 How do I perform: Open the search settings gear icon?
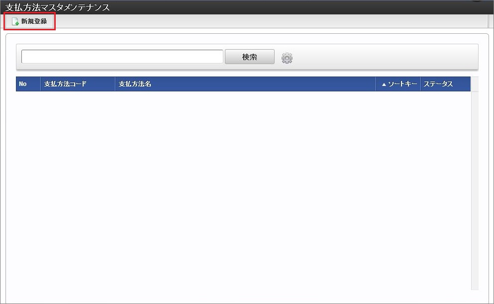point(287,58)
